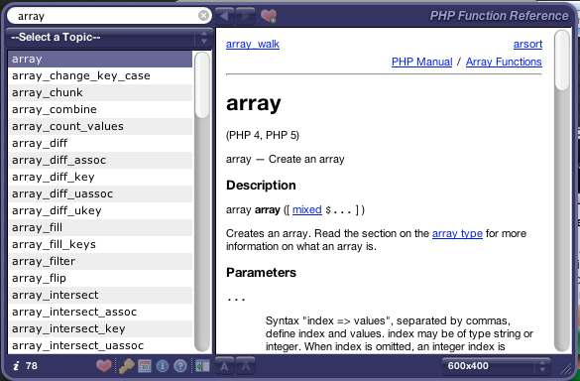Select array_combine in the list
Image resolution: width=580 pixels, height=381 pixels.
click(100, 109)
